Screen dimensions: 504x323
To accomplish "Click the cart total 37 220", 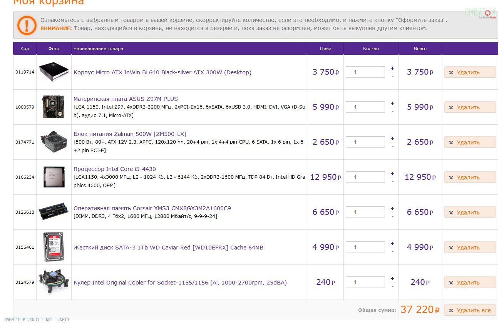I will tap(420, 310).
